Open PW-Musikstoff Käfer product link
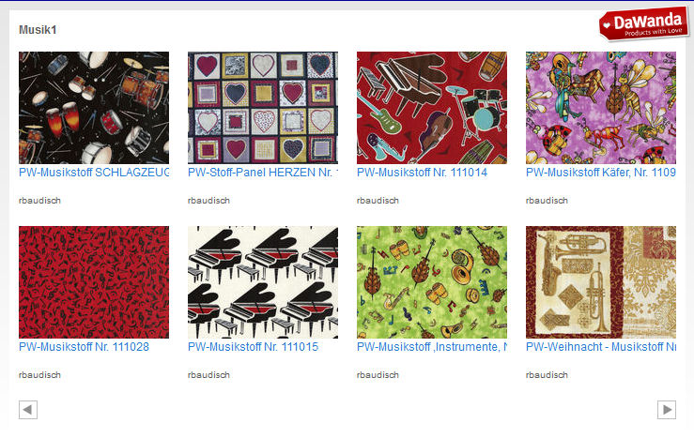Viewport: 694px width, 438px height. point(601,173)
